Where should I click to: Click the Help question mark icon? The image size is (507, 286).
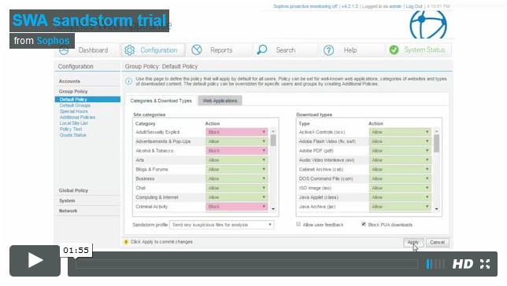pos(328,50)
